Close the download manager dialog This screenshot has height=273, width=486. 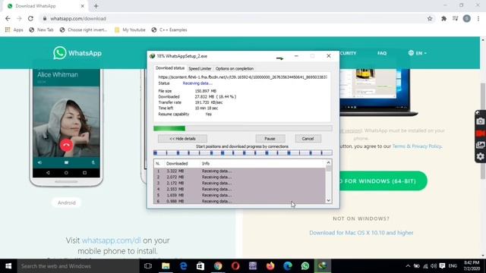coord(329,56)
